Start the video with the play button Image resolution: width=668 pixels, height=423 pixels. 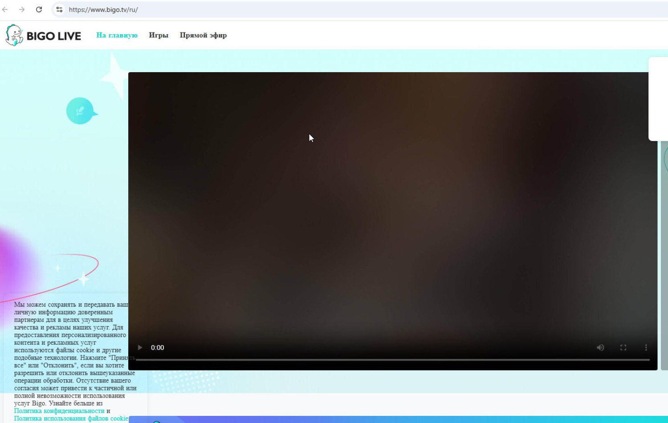[140, 347]
